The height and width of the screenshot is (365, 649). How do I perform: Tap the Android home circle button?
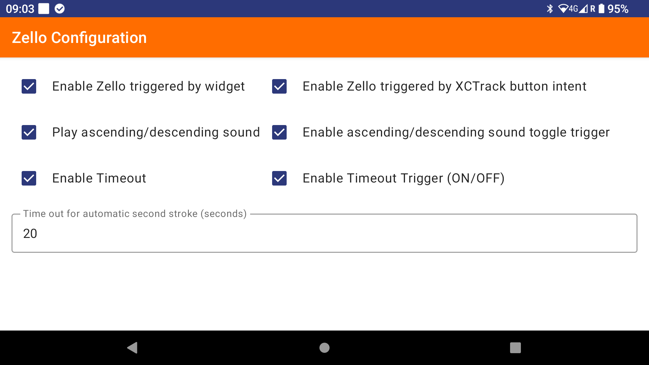pos(324,348)
